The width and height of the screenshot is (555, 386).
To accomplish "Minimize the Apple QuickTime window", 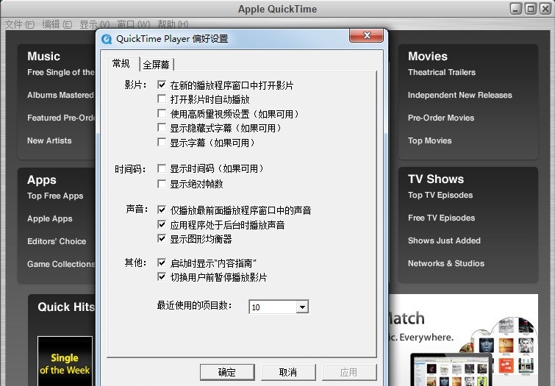I will [x=516, y=9].
